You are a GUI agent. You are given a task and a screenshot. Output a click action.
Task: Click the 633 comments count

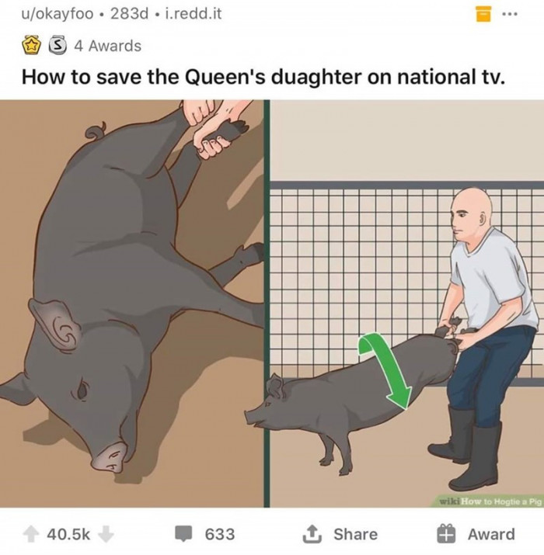point(220,534)
